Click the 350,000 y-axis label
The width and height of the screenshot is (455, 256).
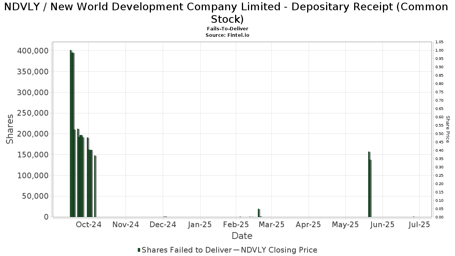coord(33,72)
